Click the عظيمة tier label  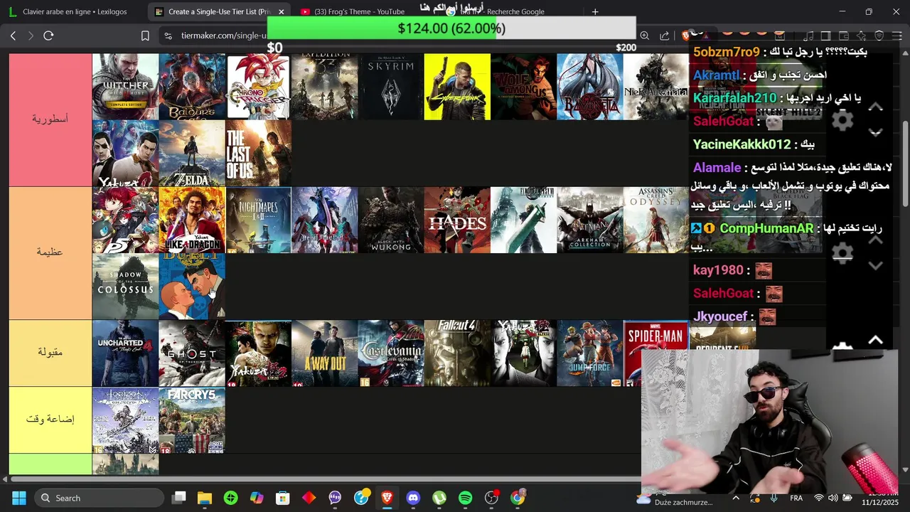50,252
